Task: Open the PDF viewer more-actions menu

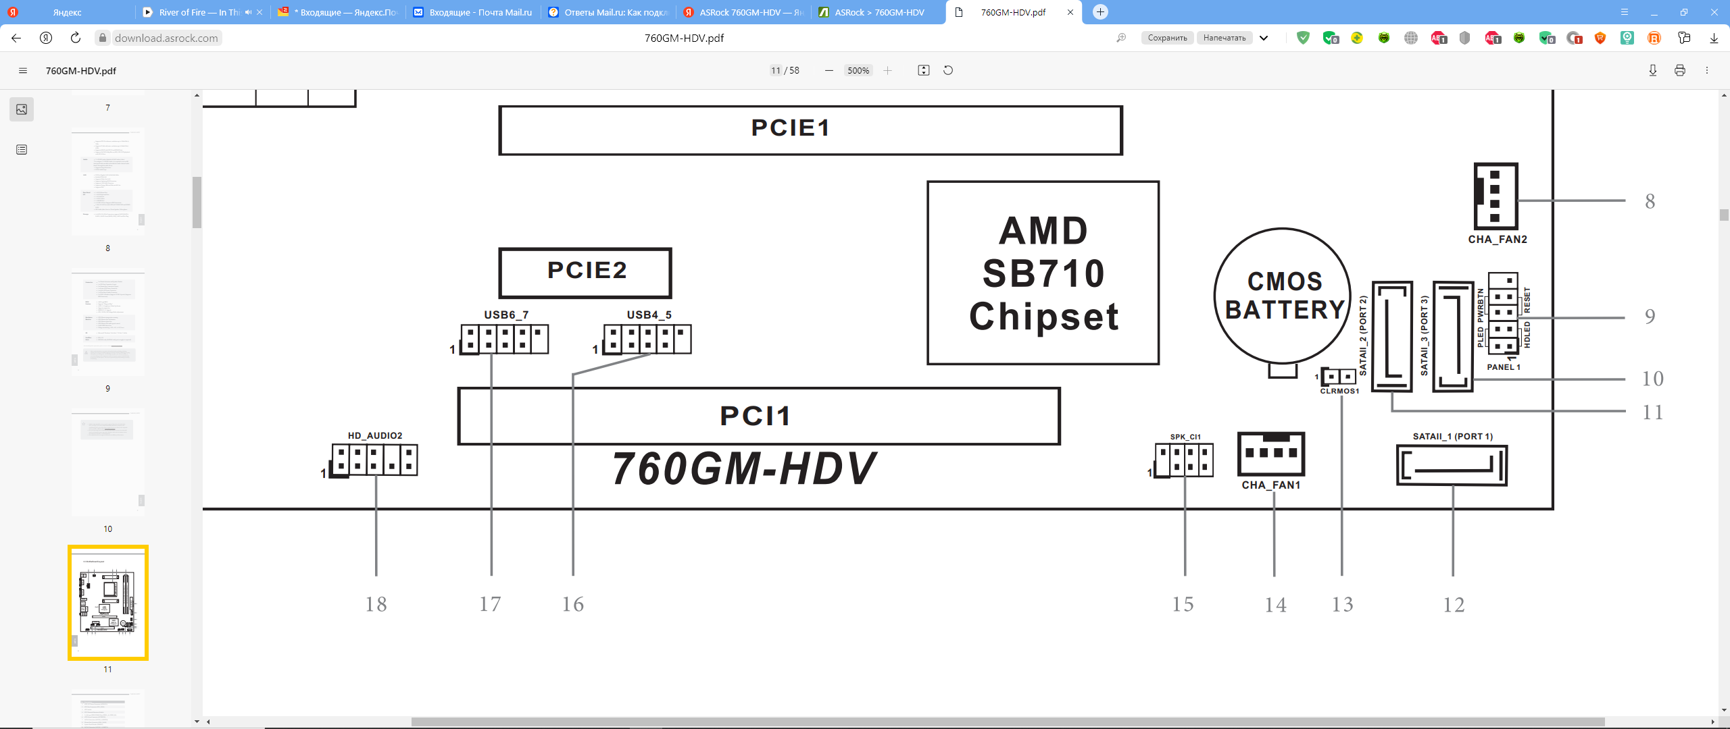Action: [x=1706, y=70]
